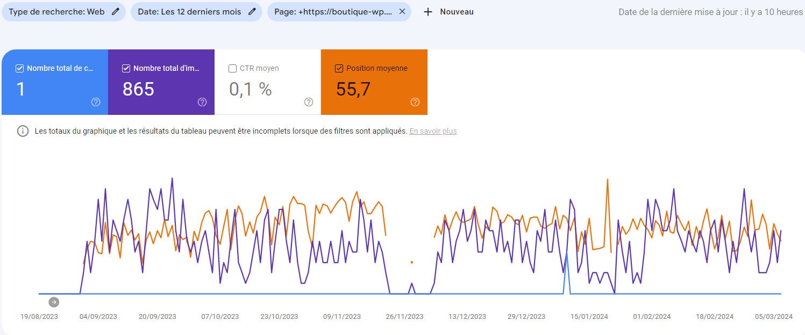The width and height of the screenshot is (805, 335).
Task: Open help icon on the blue clicks card
Action: pyautogui.click(x=96, y=102)
